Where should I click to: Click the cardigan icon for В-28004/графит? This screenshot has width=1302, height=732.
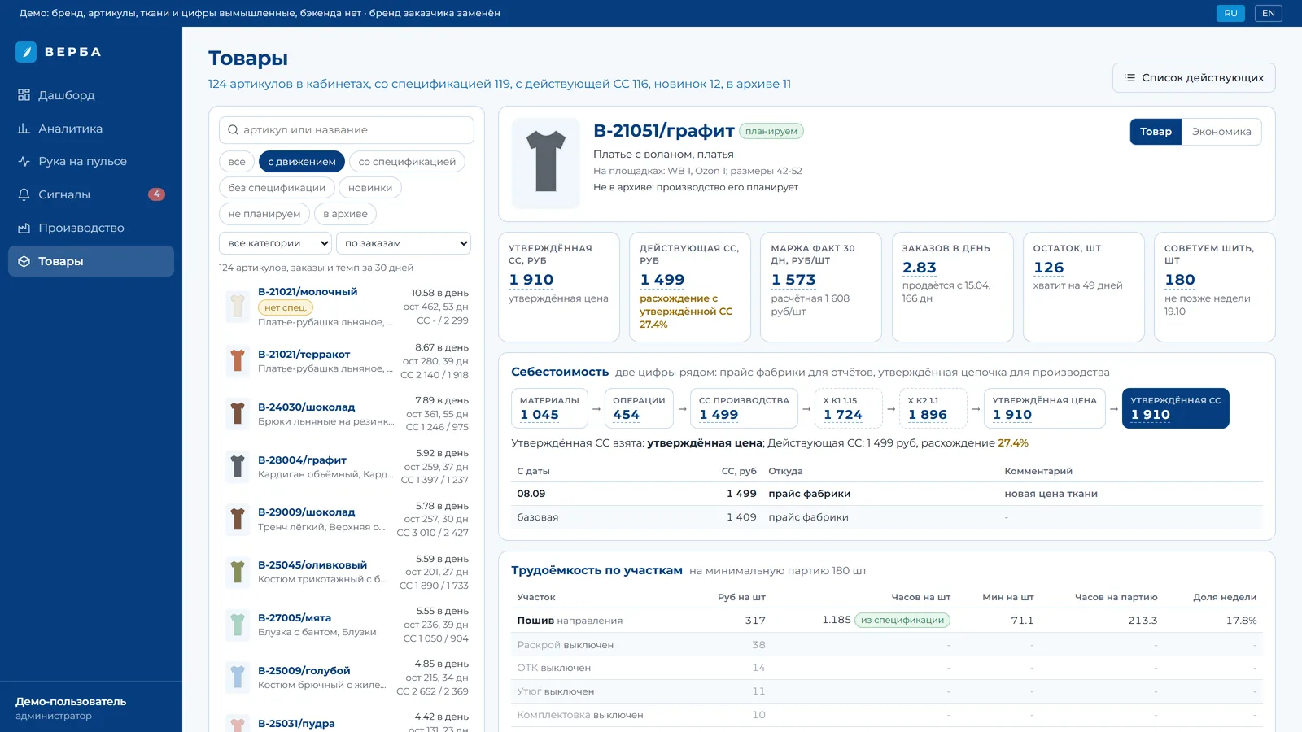point(238,467)
